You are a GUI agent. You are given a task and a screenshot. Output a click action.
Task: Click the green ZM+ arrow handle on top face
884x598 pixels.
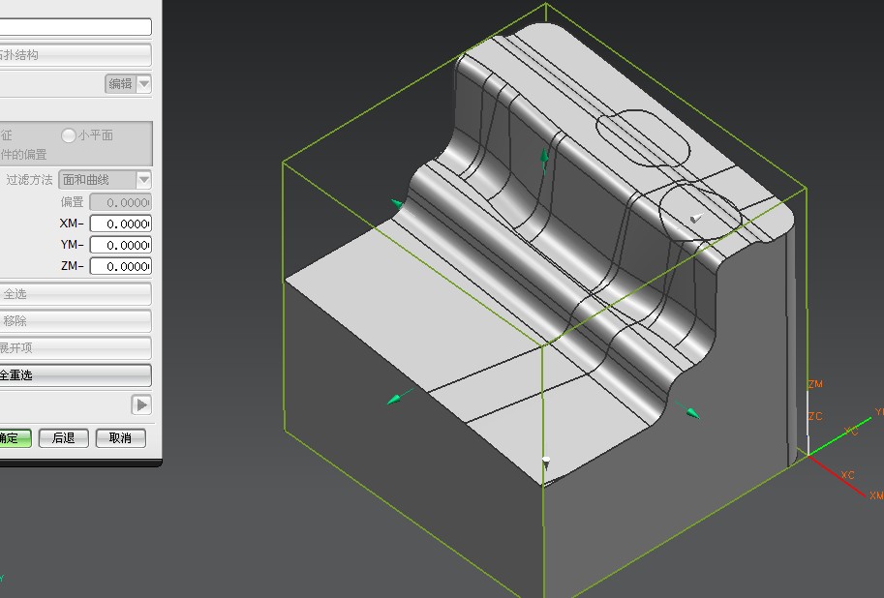pos(544,158)
